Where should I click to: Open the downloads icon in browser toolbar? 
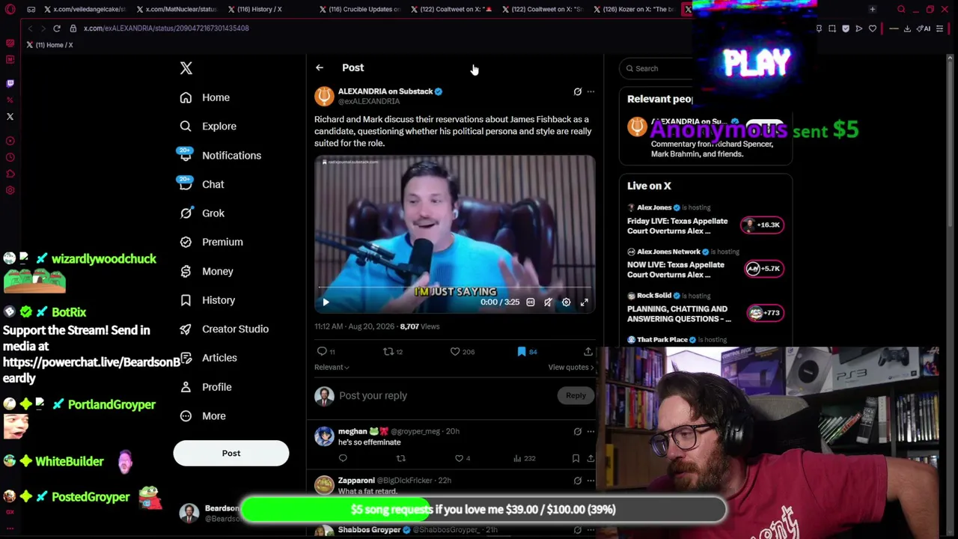point(907,28)
